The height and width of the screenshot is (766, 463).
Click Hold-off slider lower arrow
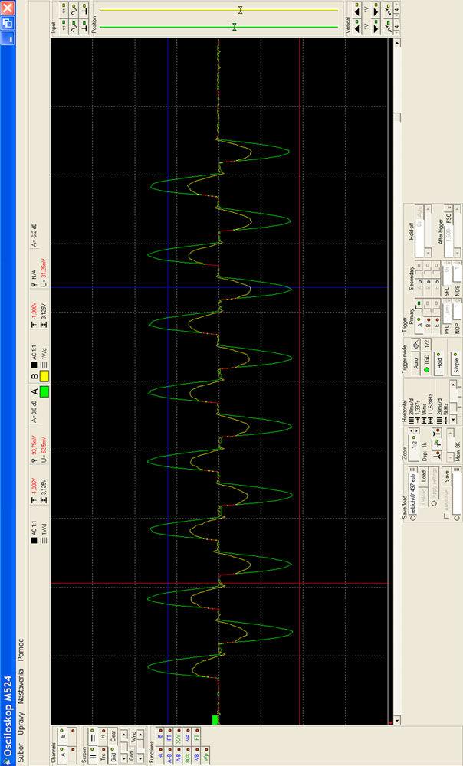point(429,253)
